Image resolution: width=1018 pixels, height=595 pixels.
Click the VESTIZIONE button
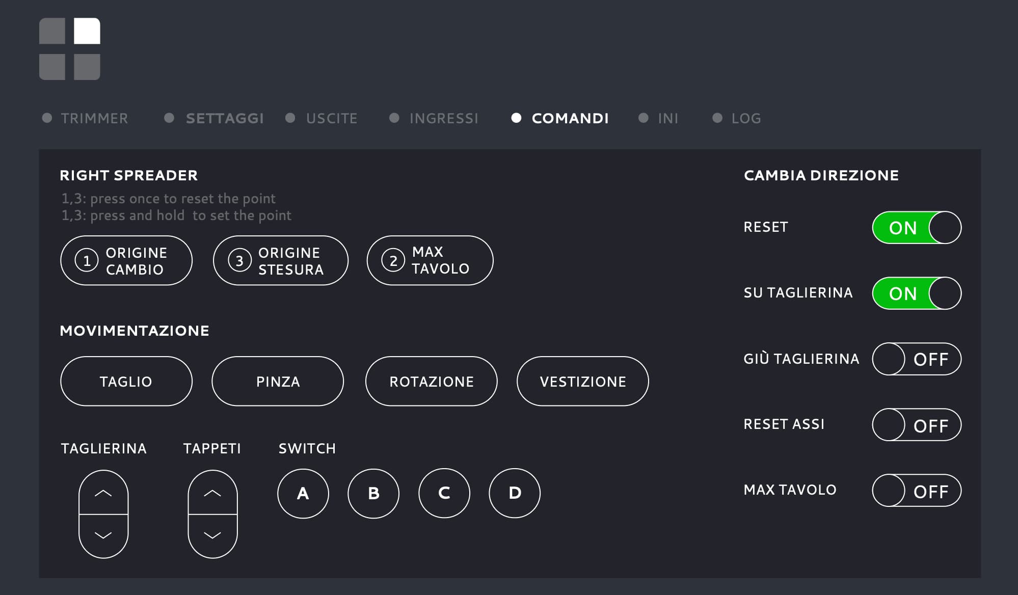[583, 381]
